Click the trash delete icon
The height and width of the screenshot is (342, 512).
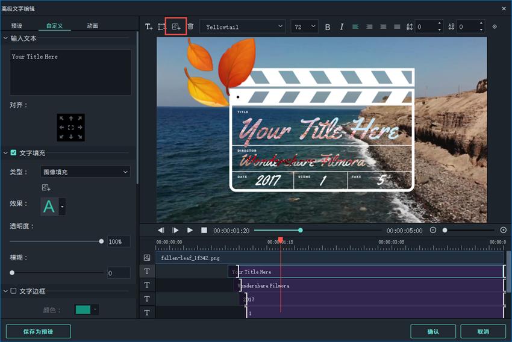click(190, 26)
